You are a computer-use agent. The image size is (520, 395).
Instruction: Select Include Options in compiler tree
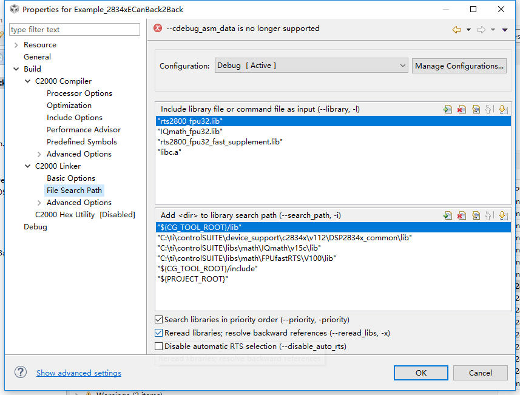tap(75, 118)
